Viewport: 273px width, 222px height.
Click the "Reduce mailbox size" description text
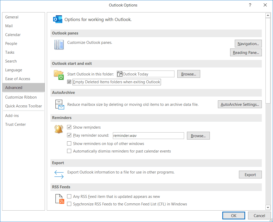pyautogui.click(x=133, y=105)
